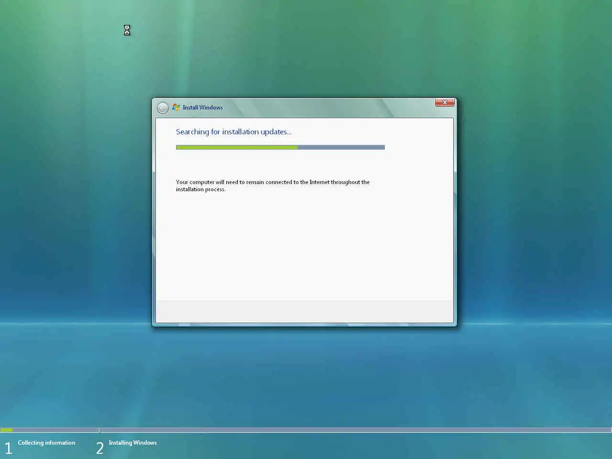The width and height of the screenshot is (612, 459).
Task: Click the 'Install Windows' title text
Action: pos(203,108)
